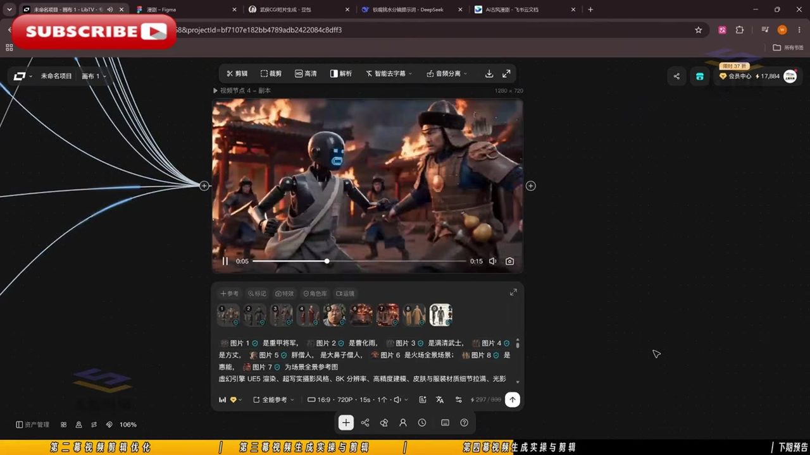Click the 标记 mark button
The width and height of the screenshot is (810, 455).
tap(257, 293)
